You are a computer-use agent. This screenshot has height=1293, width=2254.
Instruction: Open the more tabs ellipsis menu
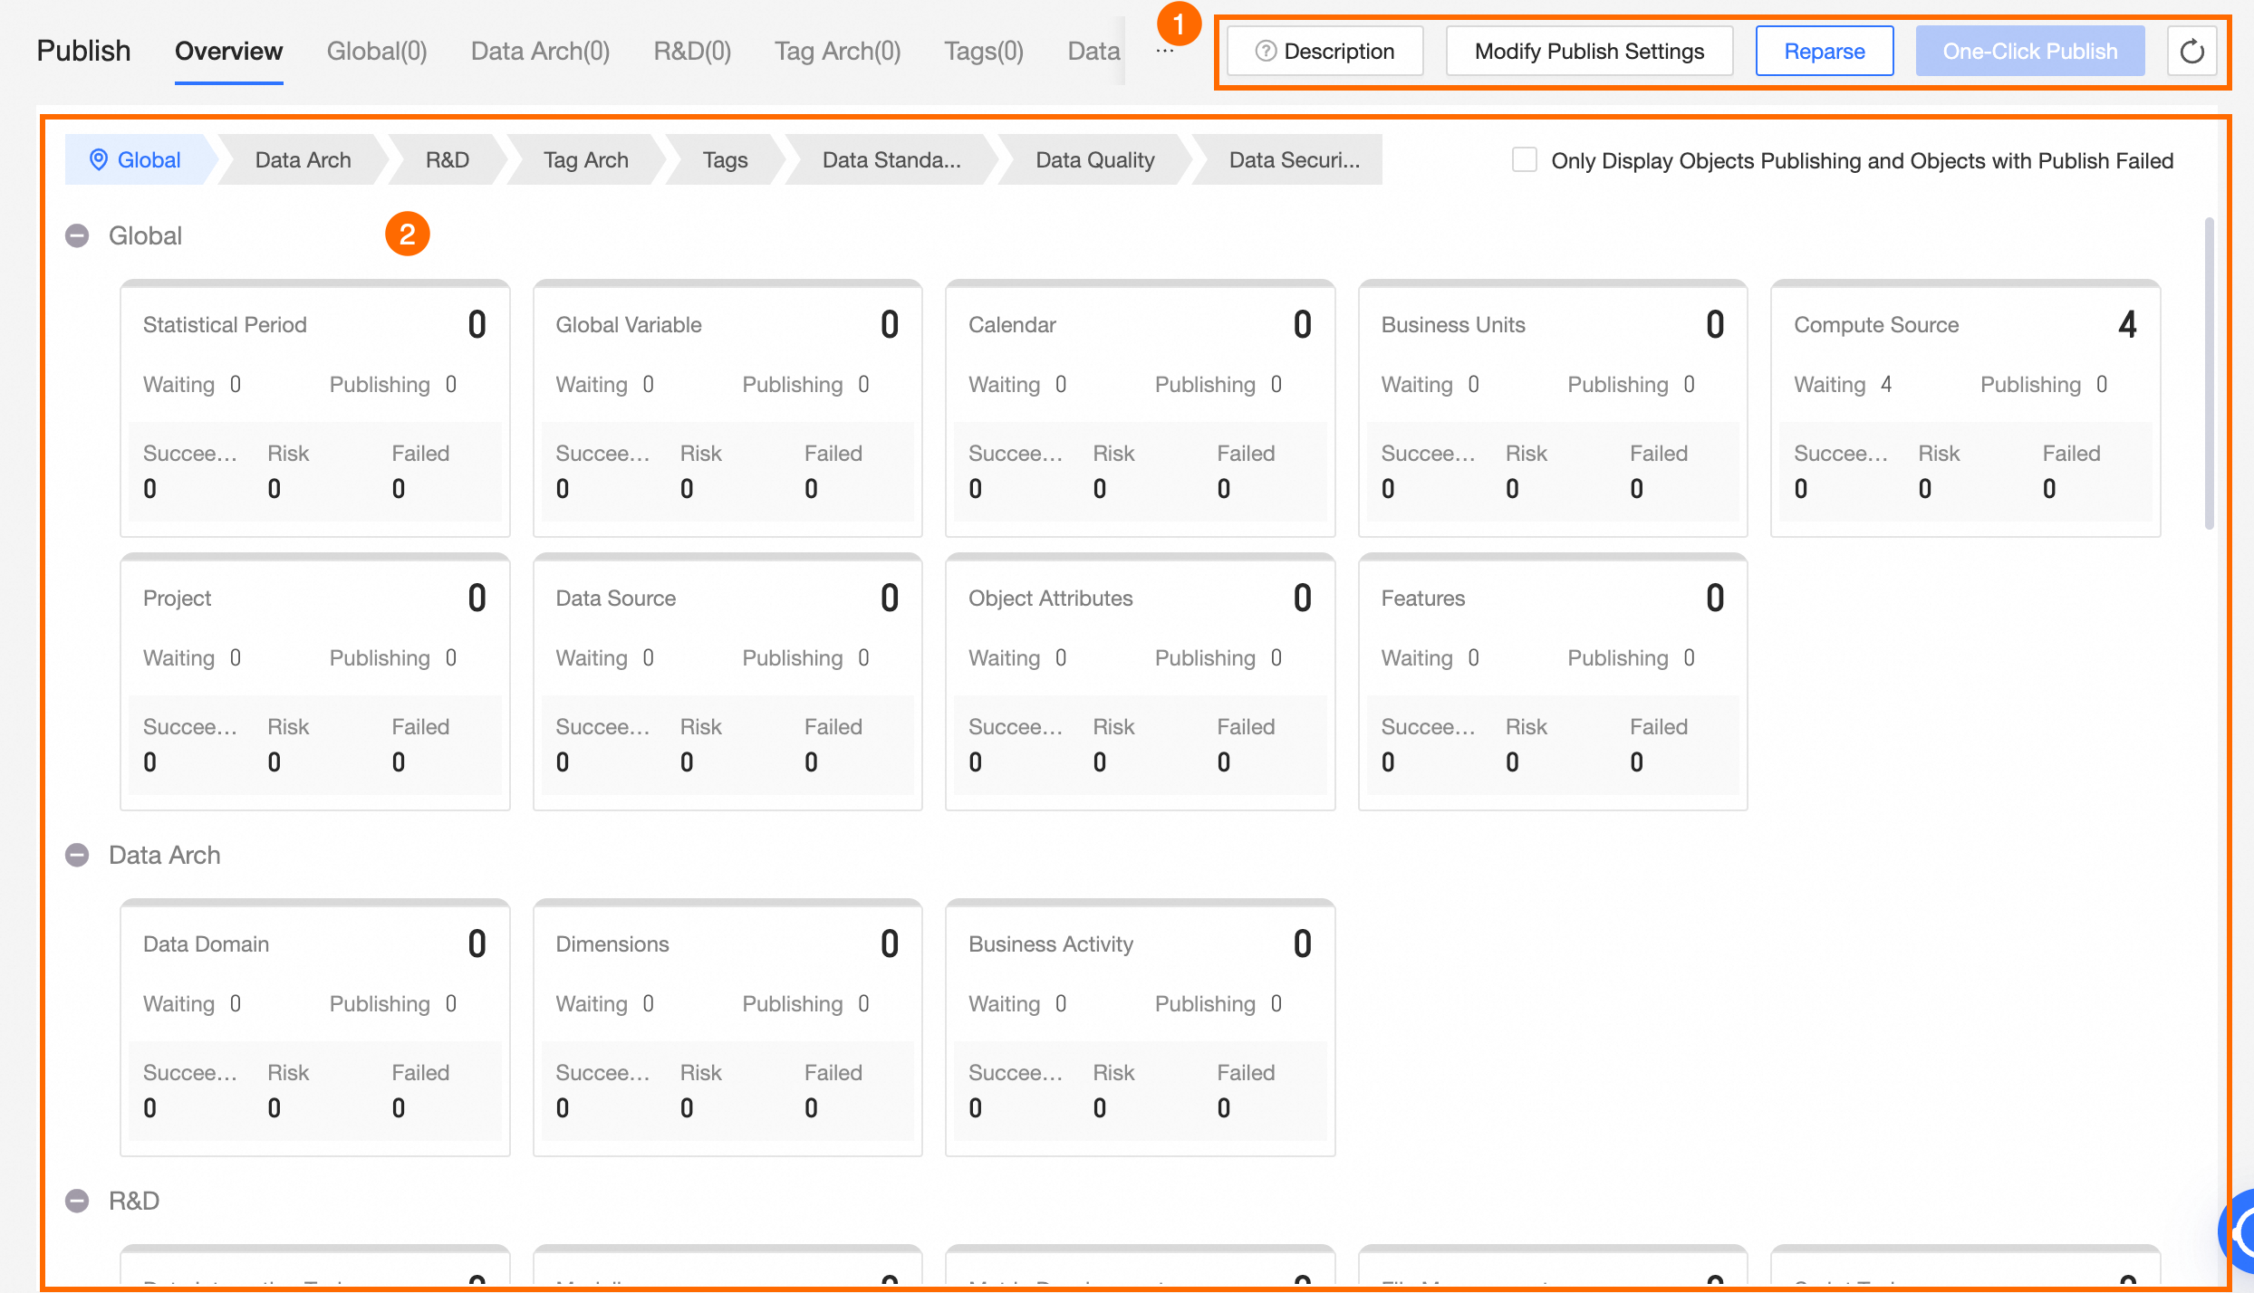tap(1165, 52)
